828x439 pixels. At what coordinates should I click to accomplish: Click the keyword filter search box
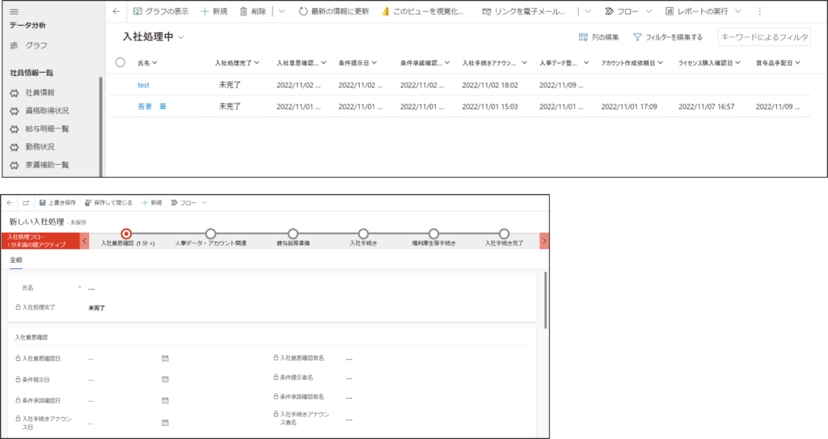pos(763,37)
